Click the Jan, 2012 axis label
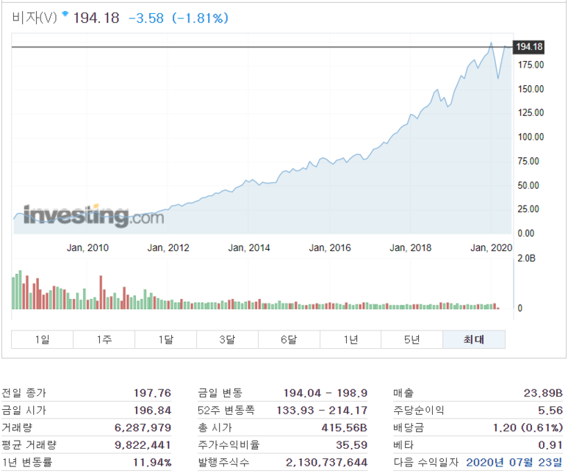This screenshot has height=473, width=568. click(x=168, y=248)
